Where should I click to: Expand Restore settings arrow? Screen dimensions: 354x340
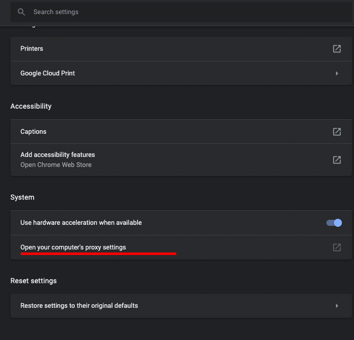pyautogui.click(x=337, y=306)
